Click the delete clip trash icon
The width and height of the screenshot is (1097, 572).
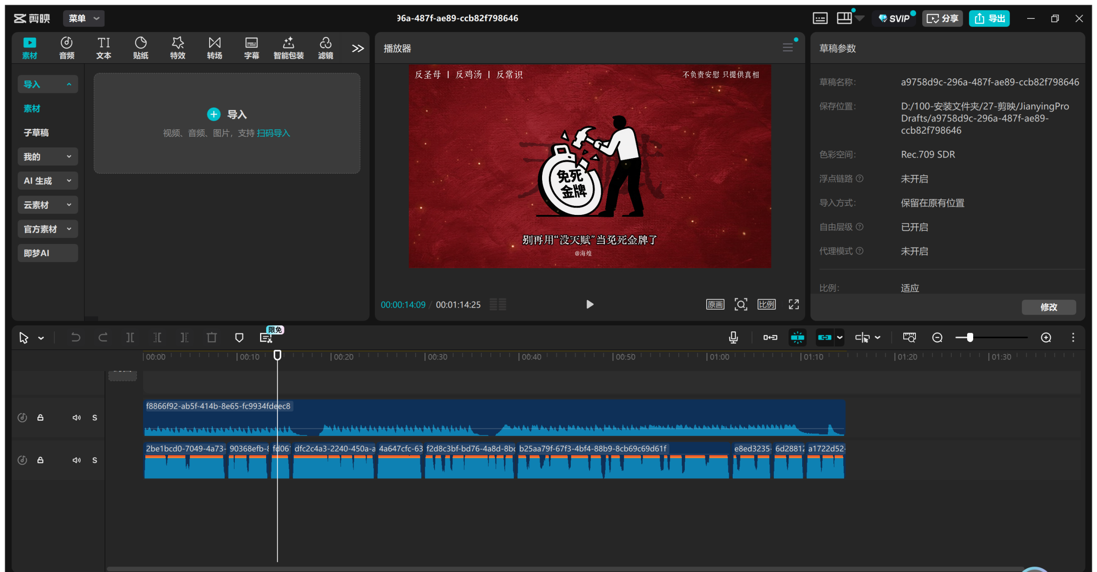pyautogui.click(x=212, y=337)
